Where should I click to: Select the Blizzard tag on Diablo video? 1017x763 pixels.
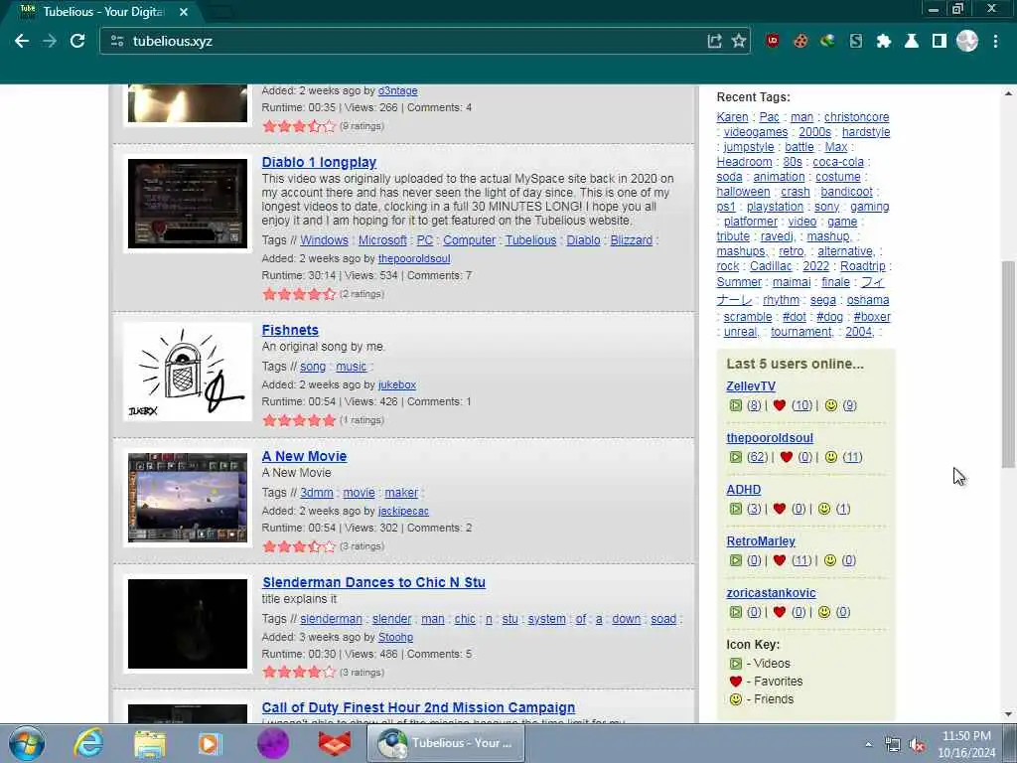point(631,240)
